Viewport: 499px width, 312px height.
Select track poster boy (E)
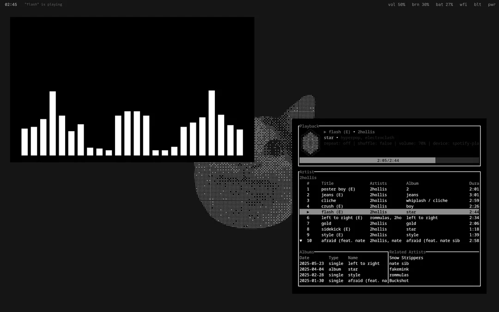[338, 189]
